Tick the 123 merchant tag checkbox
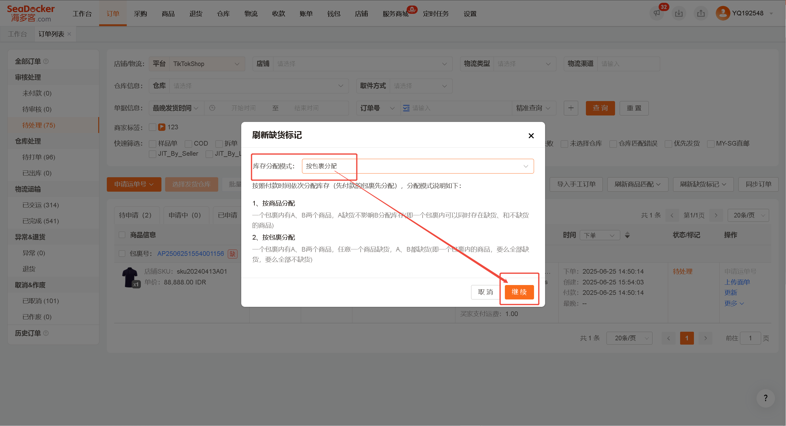Screen dimensions: 786x426 pos(153,127)
